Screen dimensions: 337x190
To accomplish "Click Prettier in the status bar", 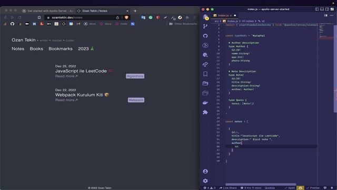I will (313, 188).
